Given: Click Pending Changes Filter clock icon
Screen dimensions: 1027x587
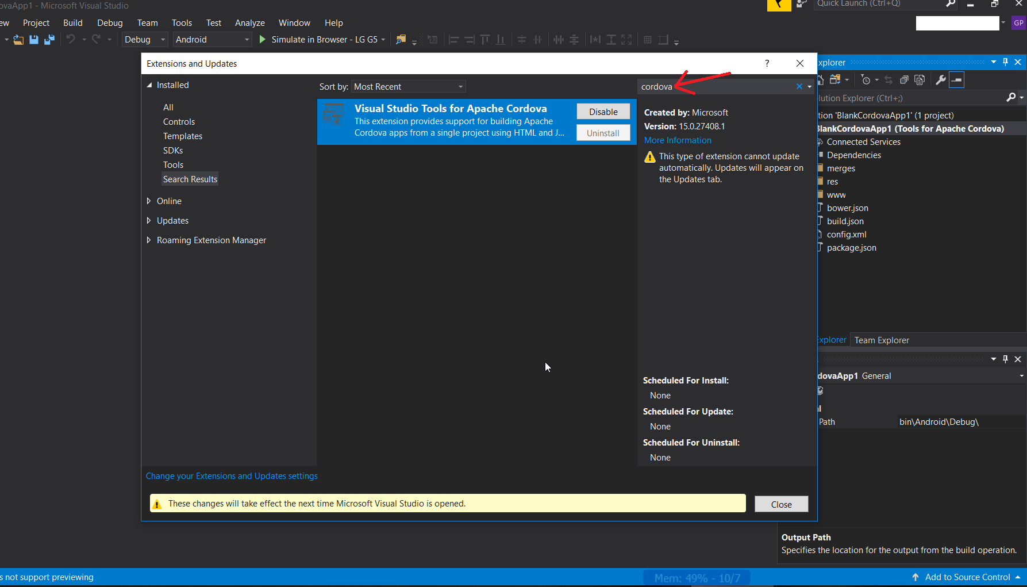Looking at the screenshot, I should point(866,80).
